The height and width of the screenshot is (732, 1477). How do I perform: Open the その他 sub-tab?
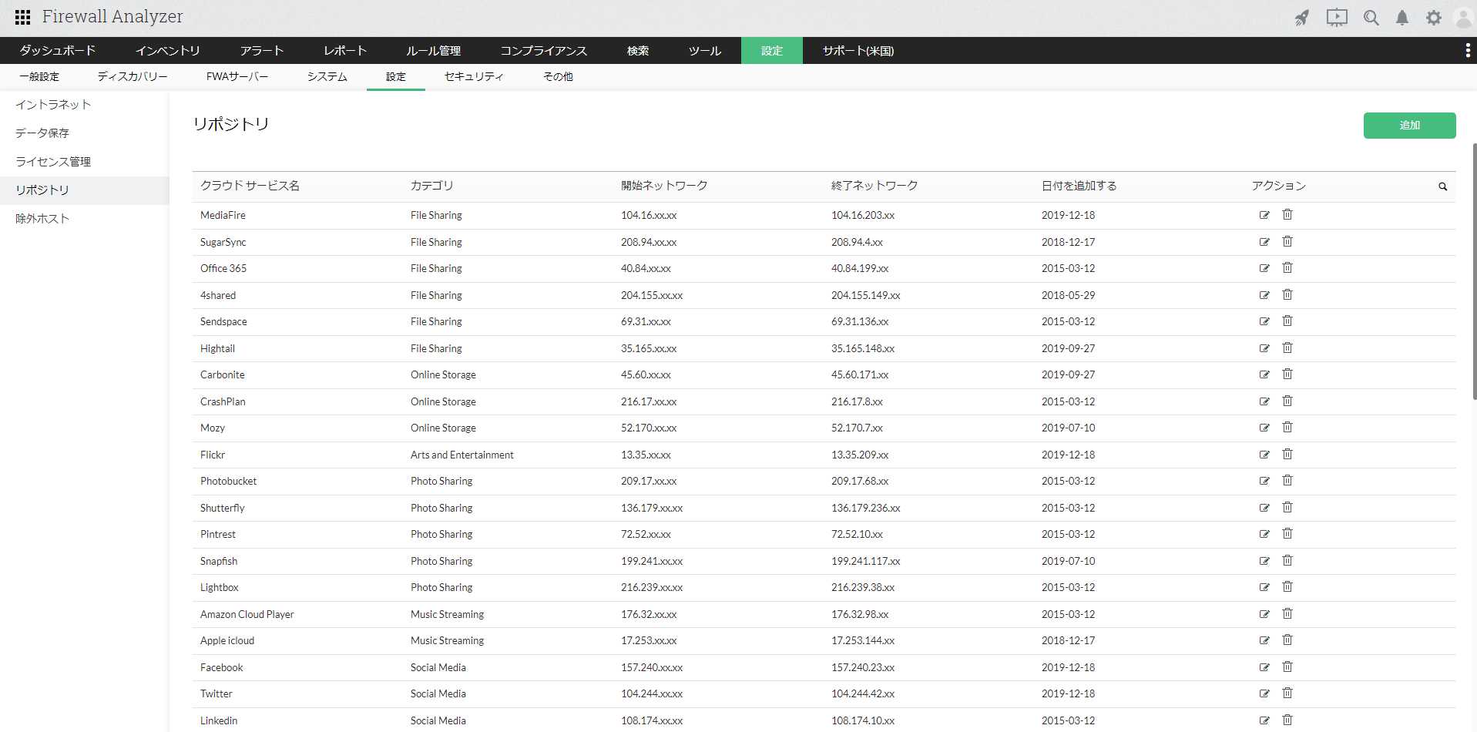(x=558, y=77)
